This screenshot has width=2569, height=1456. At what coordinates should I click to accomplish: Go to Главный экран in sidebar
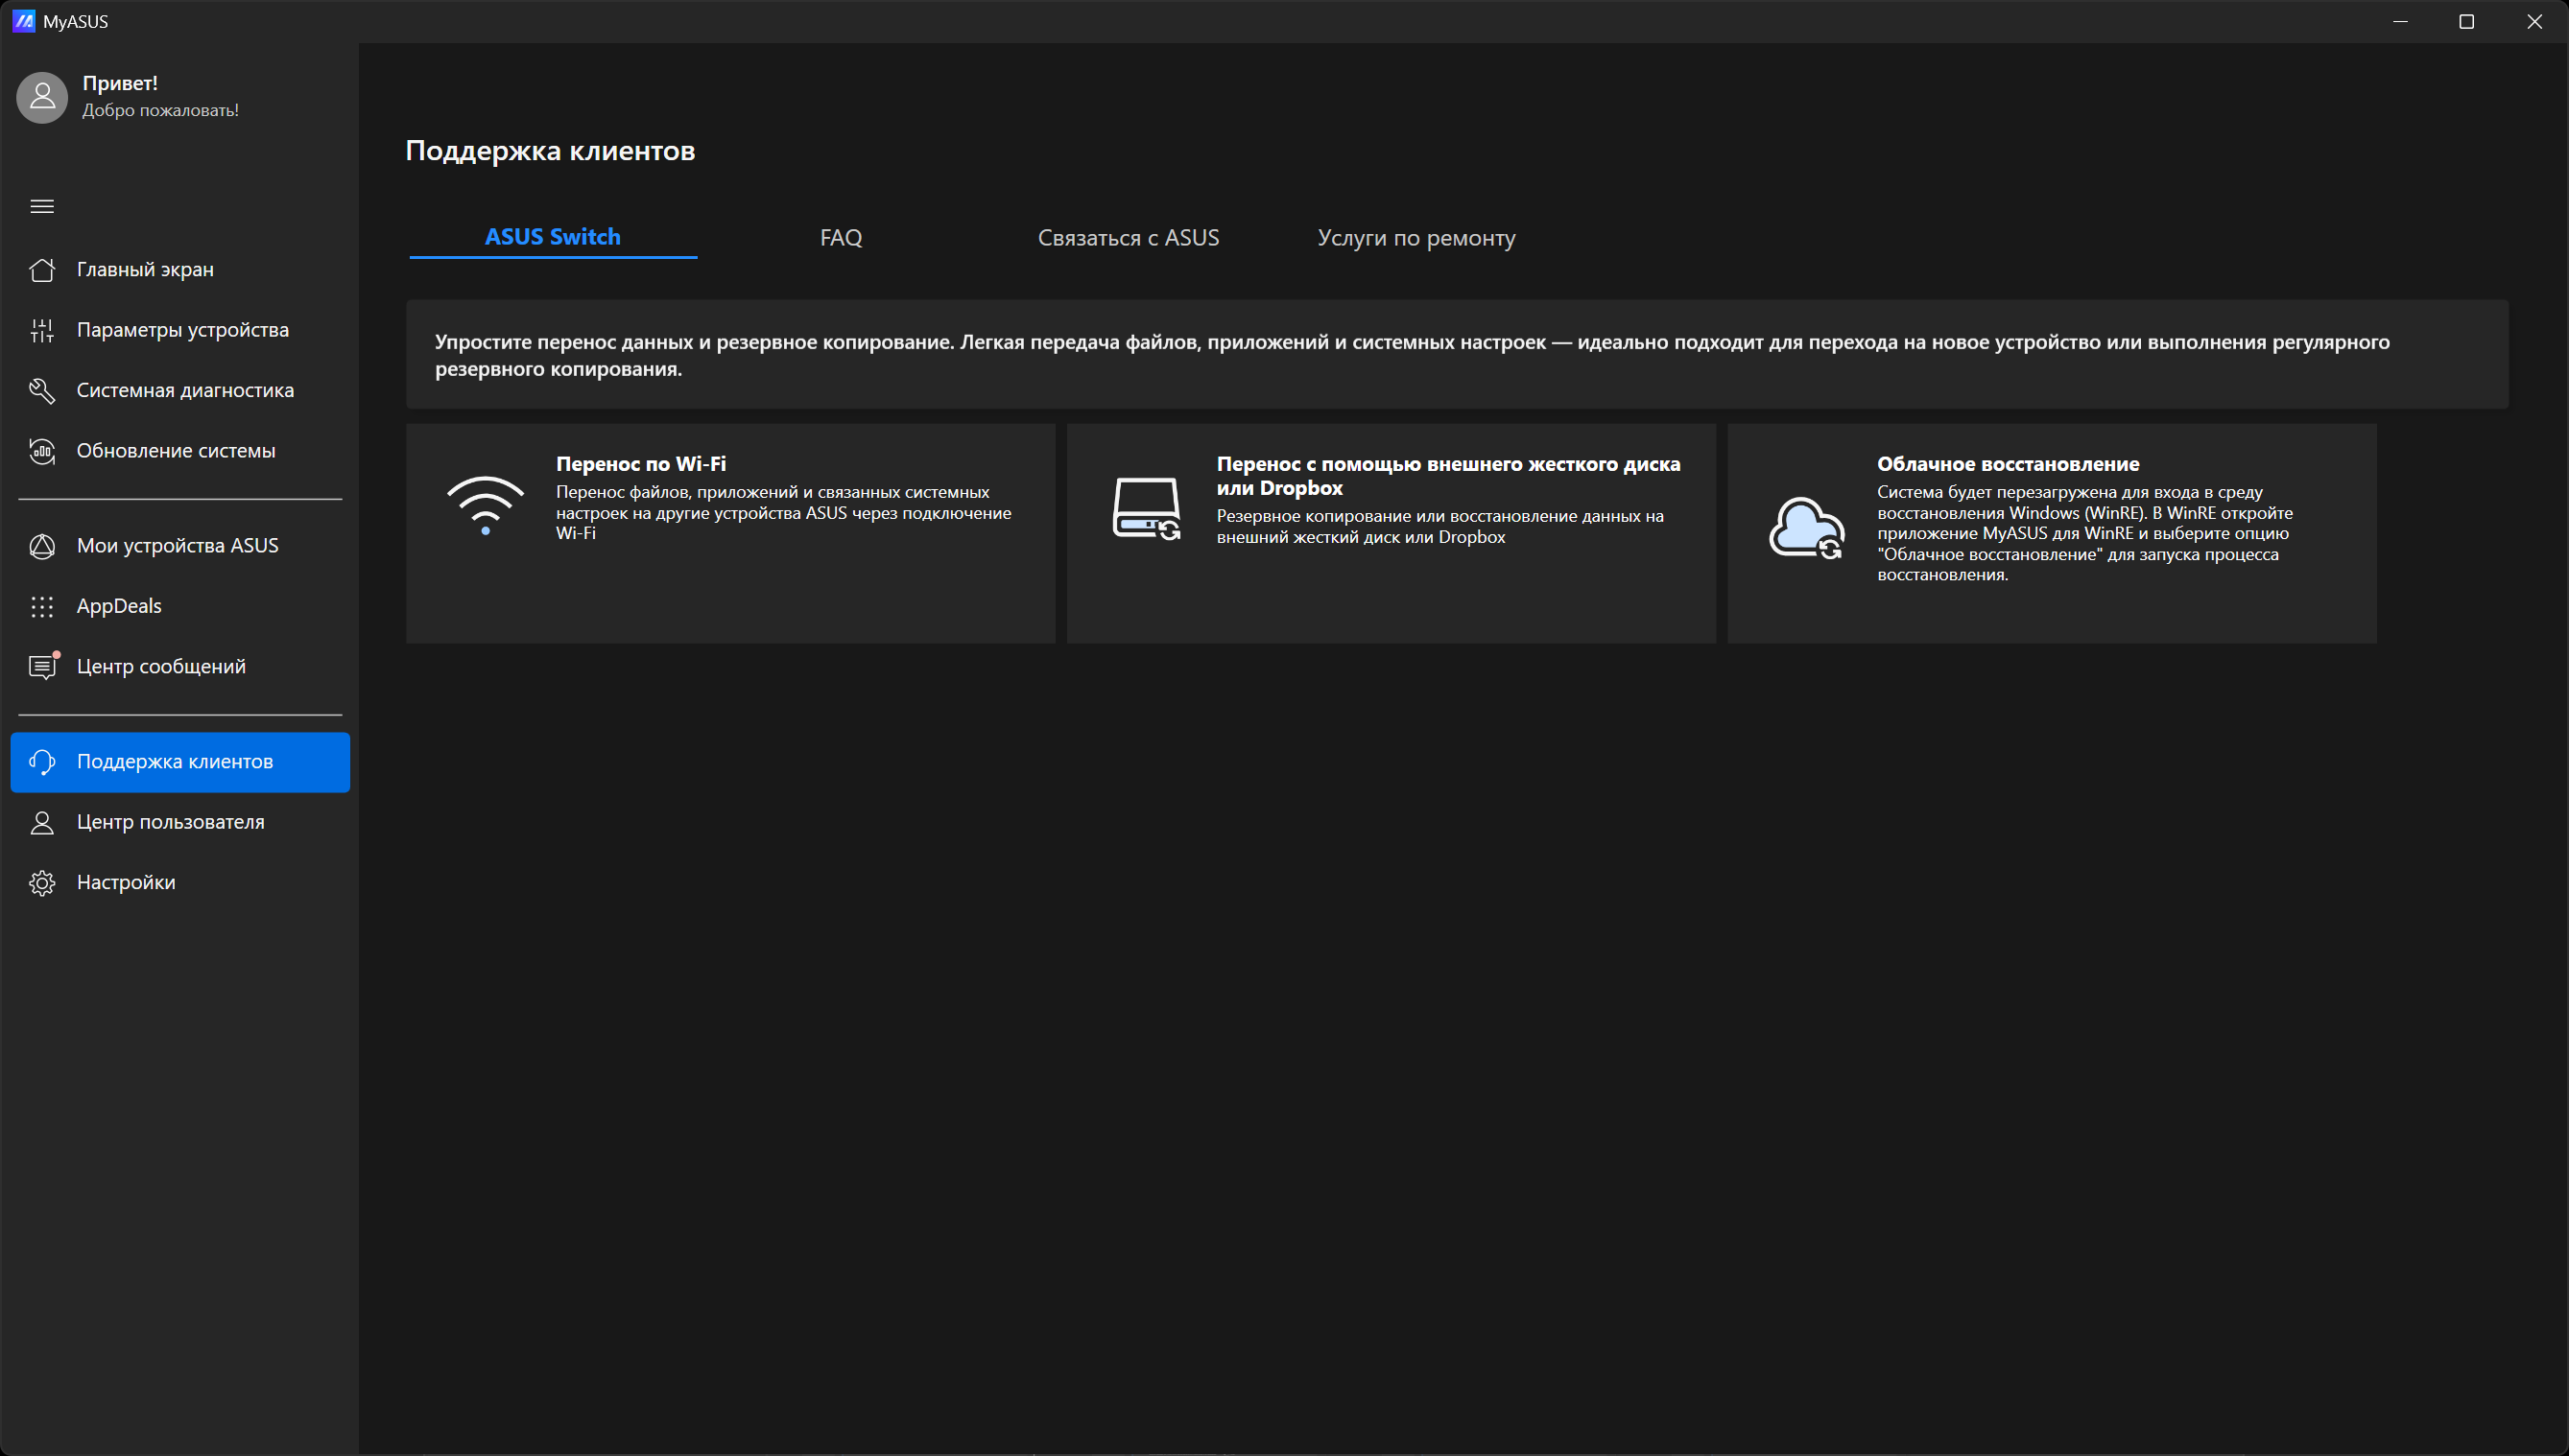180,270
